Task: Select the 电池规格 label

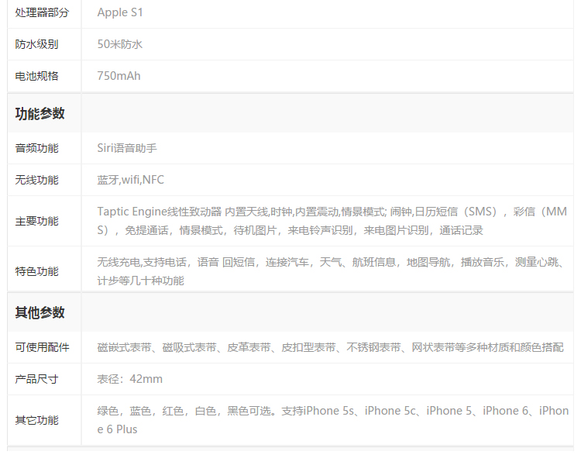Action: click(x=36, y=76)
